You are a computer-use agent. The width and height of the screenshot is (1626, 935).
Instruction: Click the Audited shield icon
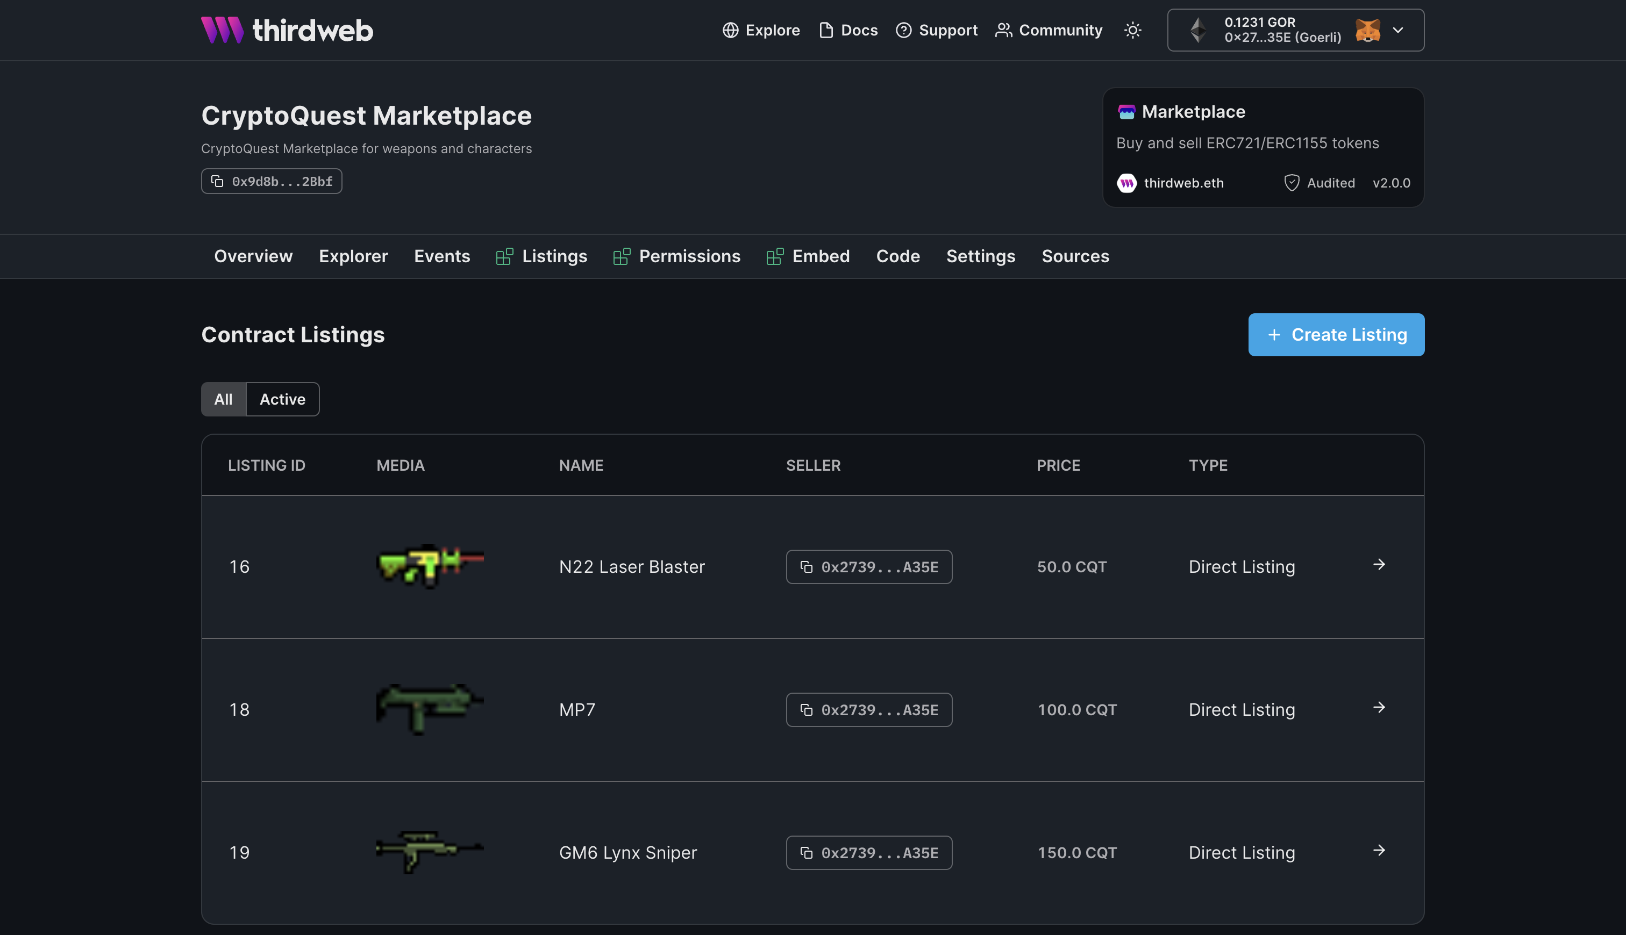(1292, 183)
